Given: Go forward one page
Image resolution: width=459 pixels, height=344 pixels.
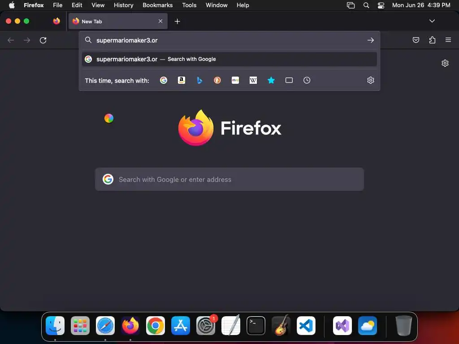Looking at the screenshot, I should point(27,40).
